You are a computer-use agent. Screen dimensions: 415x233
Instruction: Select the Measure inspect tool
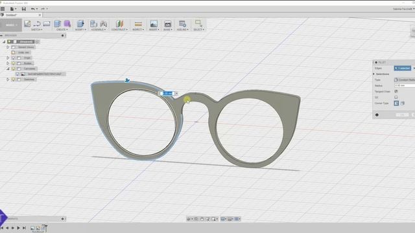pos(138,24)
